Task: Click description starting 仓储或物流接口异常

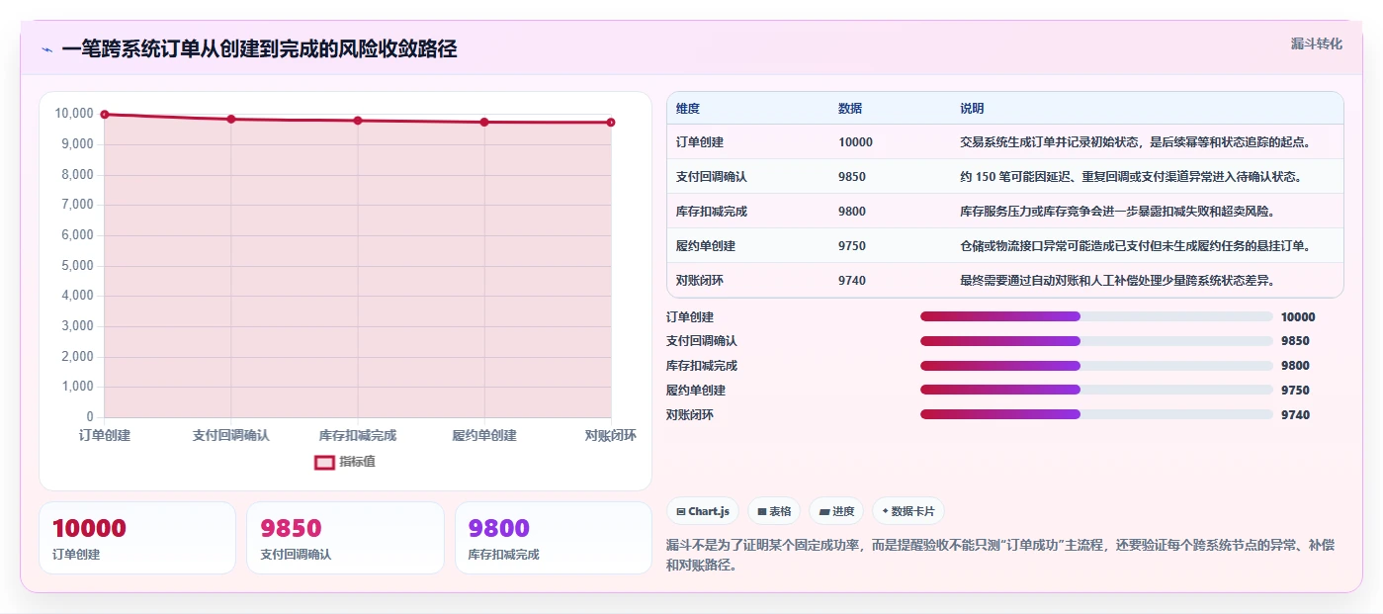Action: click(1135, 246)
